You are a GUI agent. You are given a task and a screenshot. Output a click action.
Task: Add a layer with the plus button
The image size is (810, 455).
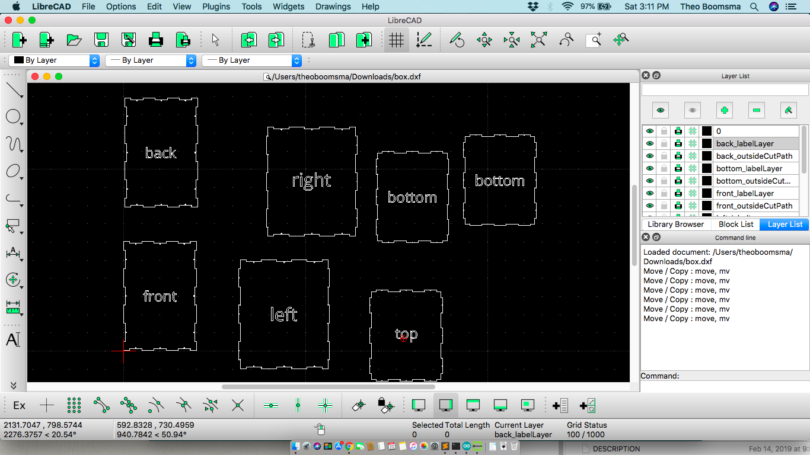point(724,110)
